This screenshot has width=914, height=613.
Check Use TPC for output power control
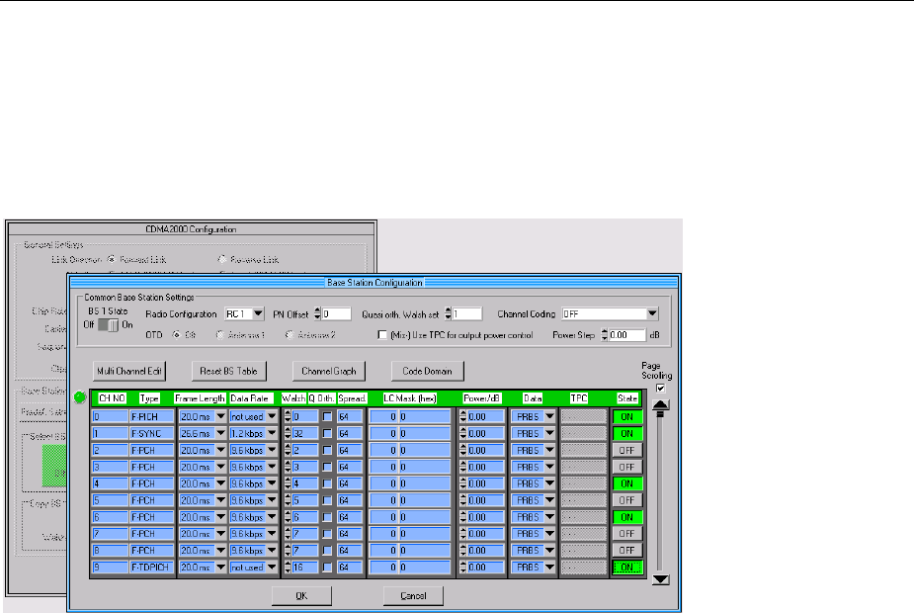tap(381, 335)
